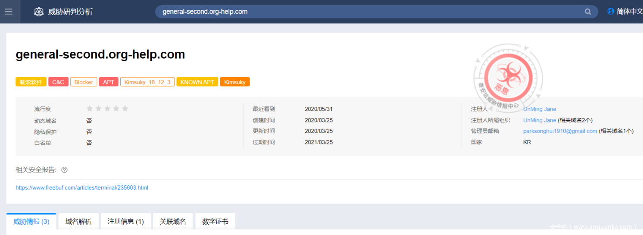Viewport: 643px width, 235px height.
Task: Click the general-second.org-help.com heading
Action: 100,54
